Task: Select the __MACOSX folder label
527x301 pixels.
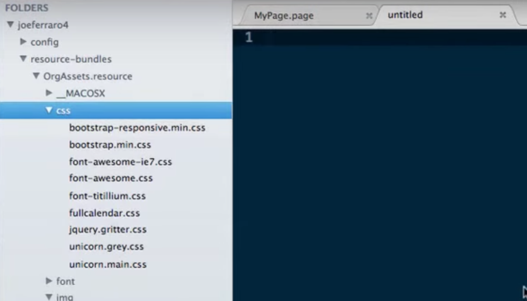Action: coord(81,93)
